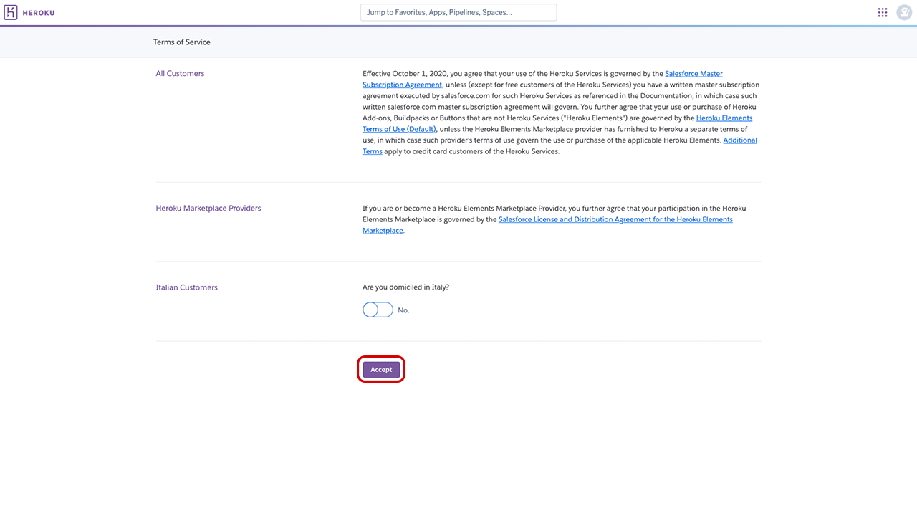The height and width of the screenshot is (516, 917).
Task: Select the All Customers section heading
Action: pos(180,74)
